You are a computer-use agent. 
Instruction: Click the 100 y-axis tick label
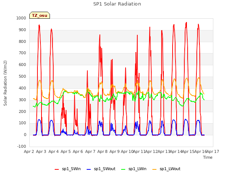22,123
